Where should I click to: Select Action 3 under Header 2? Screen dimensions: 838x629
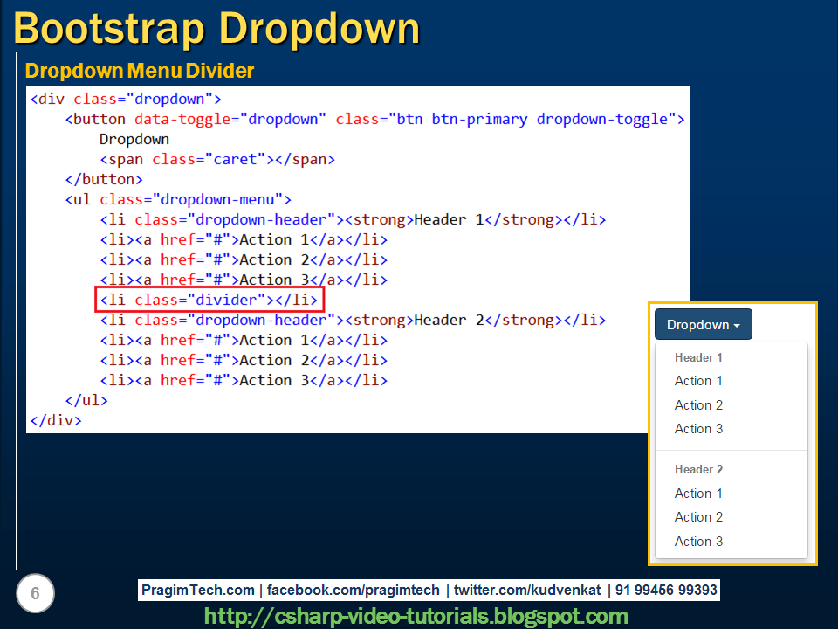point(697,542)
